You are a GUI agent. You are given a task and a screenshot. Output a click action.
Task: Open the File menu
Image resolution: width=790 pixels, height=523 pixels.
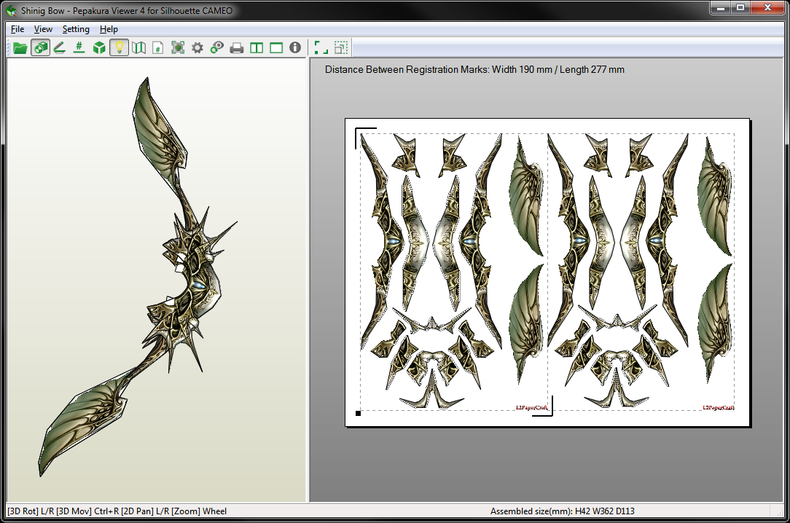(x=17, y=29)
